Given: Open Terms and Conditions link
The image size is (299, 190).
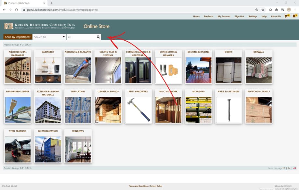Looking at the screenshot, I should pos(139,186).
